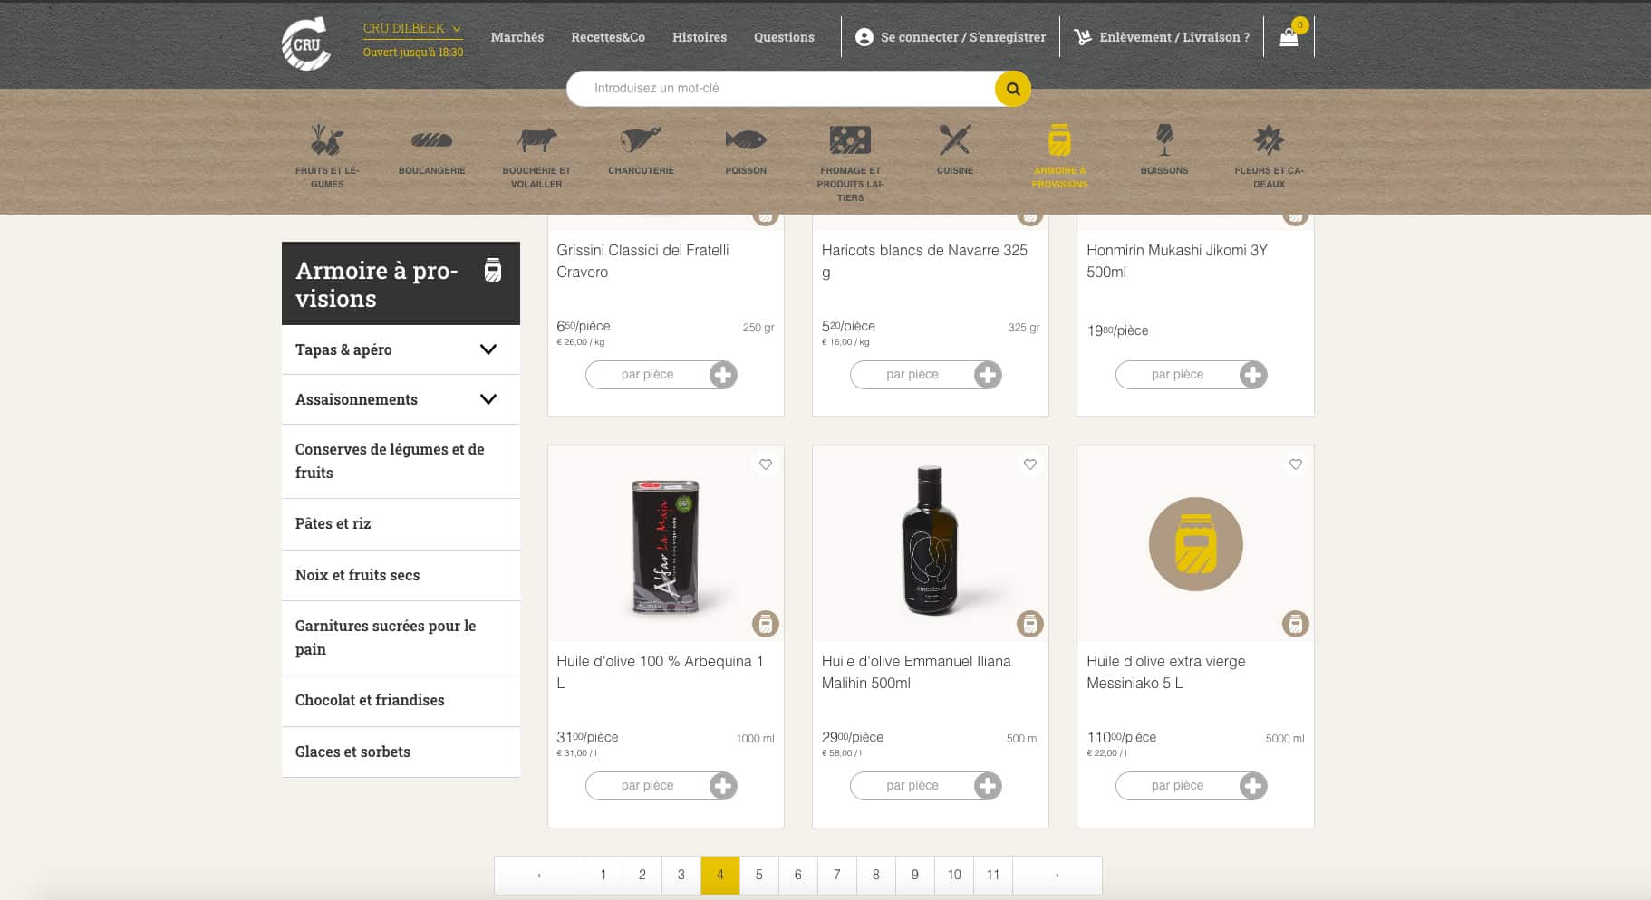This screenshot has height=900, width=1651.
Task: Open the Recettes&Co menu
Action: tap(608, 36)
